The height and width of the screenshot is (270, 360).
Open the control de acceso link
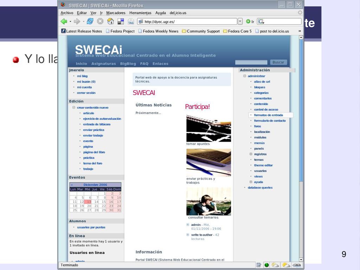coord(266,110)
